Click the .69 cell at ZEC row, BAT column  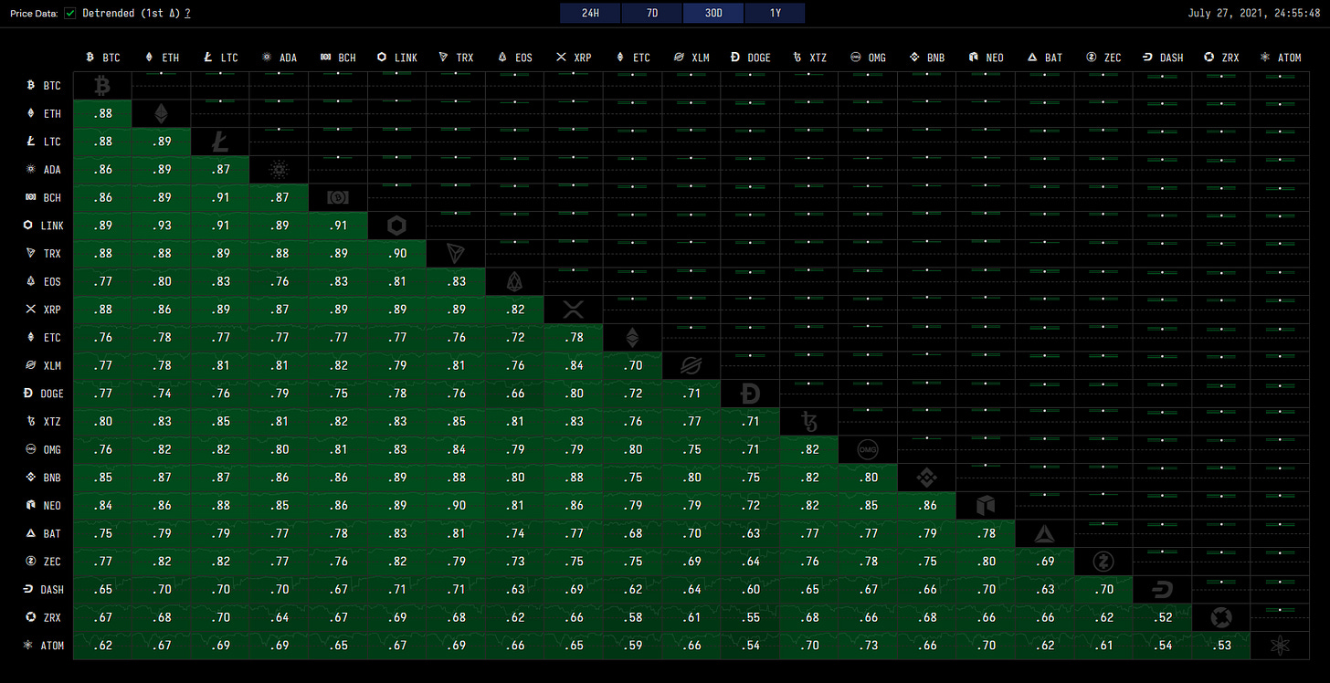tap(1045, 562)
